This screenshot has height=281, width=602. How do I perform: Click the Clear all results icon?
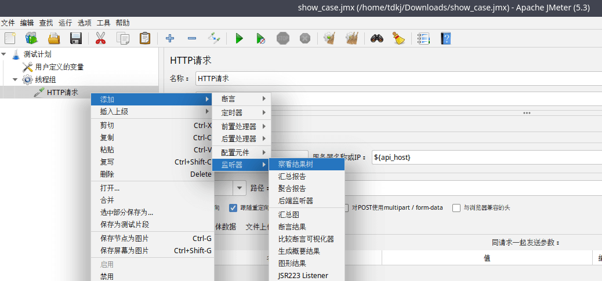351,38
